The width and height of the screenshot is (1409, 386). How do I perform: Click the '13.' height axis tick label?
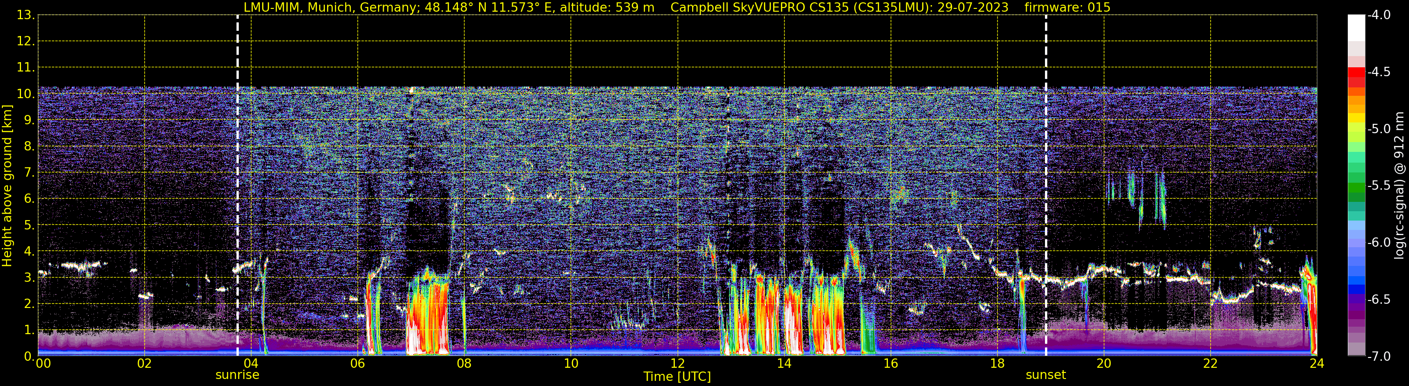pos(26,15)
